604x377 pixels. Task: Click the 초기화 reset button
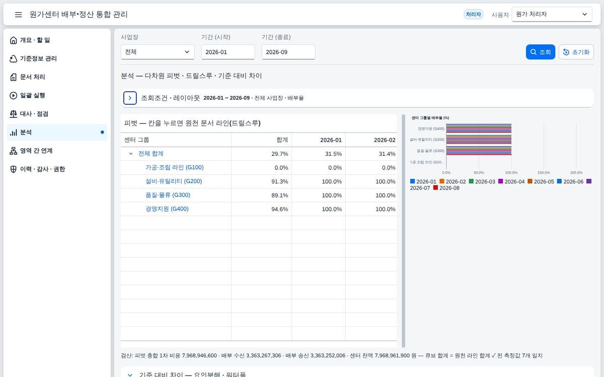click(x=576, y=52)
